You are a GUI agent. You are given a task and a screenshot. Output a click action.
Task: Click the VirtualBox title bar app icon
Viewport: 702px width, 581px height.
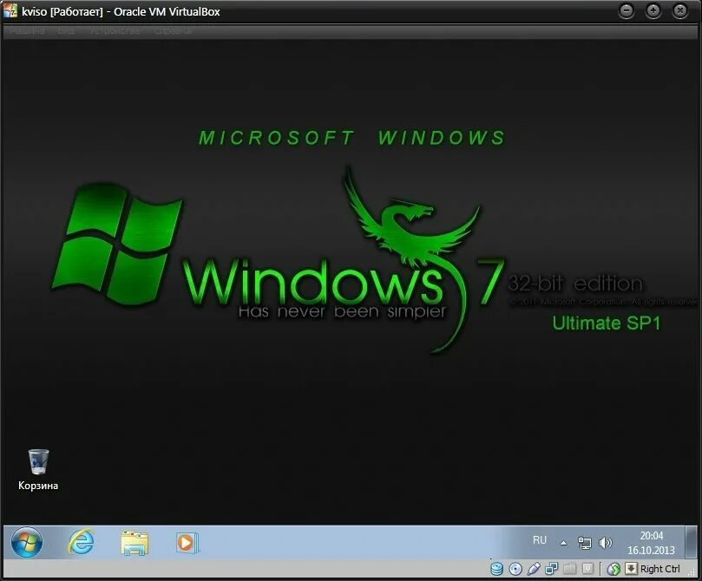pyautogui.click(x=10, y=10)
